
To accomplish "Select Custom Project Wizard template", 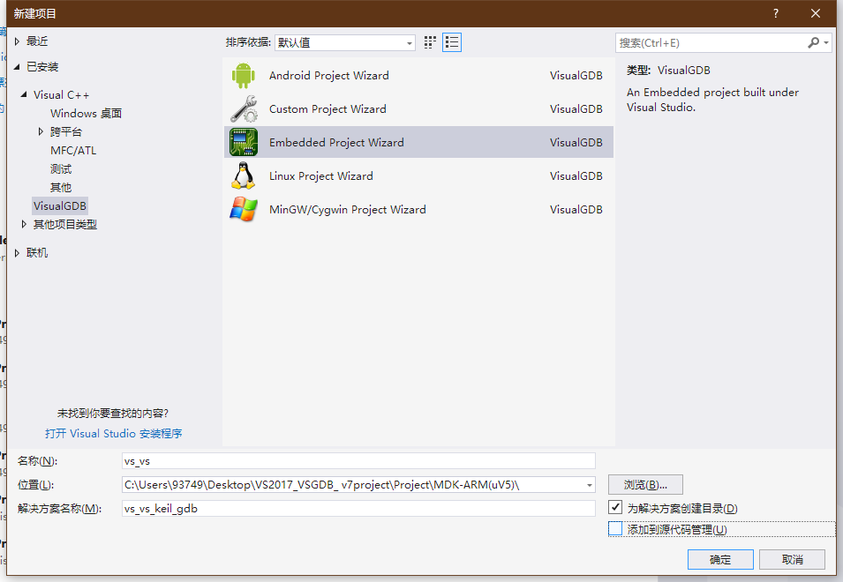I will click(418, 109).
